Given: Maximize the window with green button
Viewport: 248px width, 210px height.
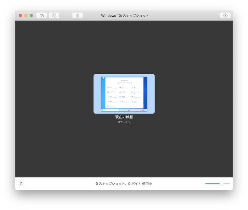Looking at the screenshot, I should point(31,16).
